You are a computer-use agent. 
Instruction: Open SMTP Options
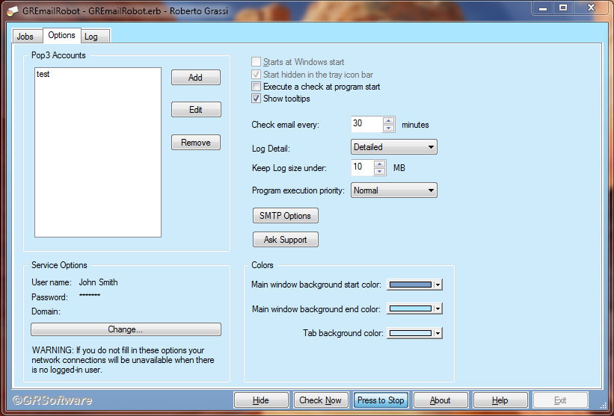[285, 216]
